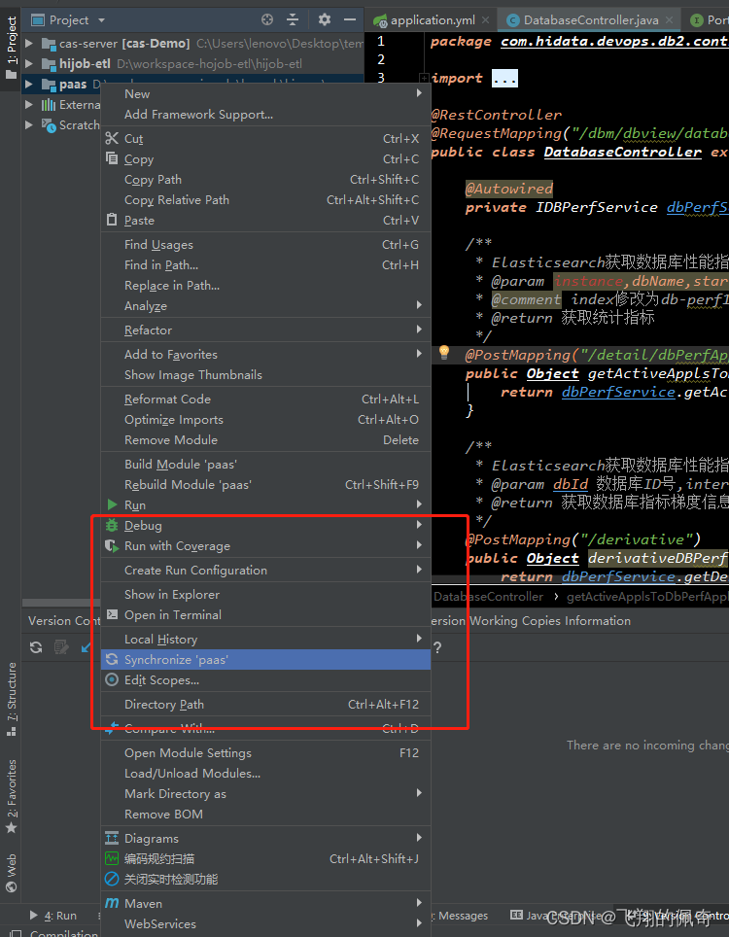Open the 2: Favorites tool window stripe
The image size is (729, 937).
[11, 797]
